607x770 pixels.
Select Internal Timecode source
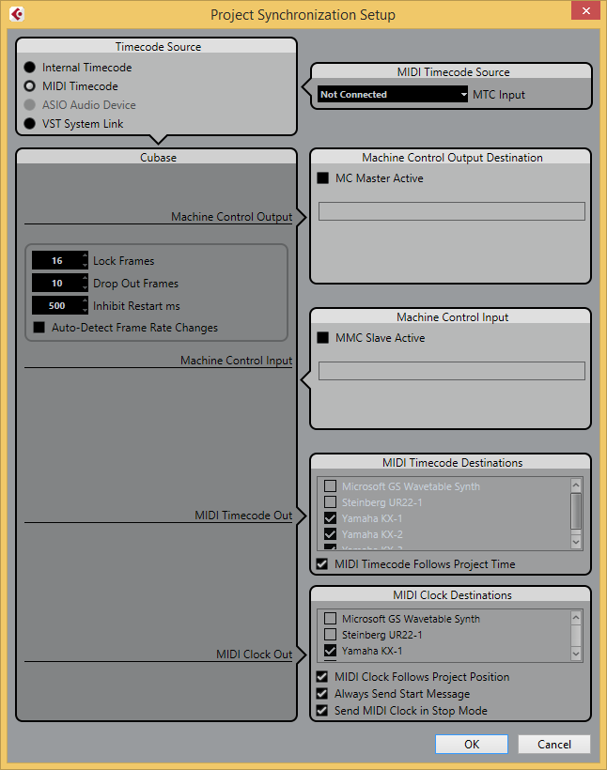(29, 68)
